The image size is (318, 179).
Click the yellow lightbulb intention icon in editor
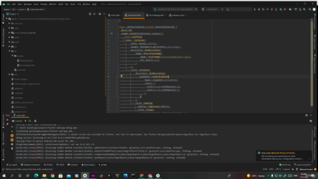point(121,76)
